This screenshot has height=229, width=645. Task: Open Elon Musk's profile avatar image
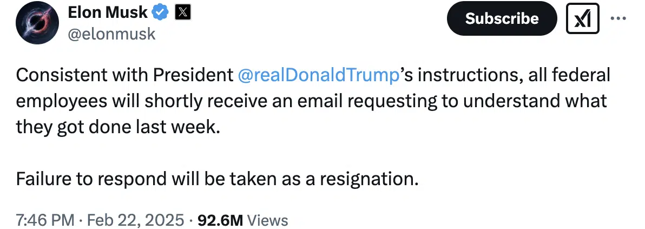pos(37,23)
